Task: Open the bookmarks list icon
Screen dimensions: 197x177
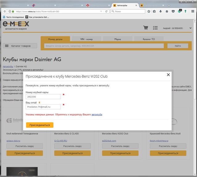Action: pyautogui.click(x=154, y=11)
